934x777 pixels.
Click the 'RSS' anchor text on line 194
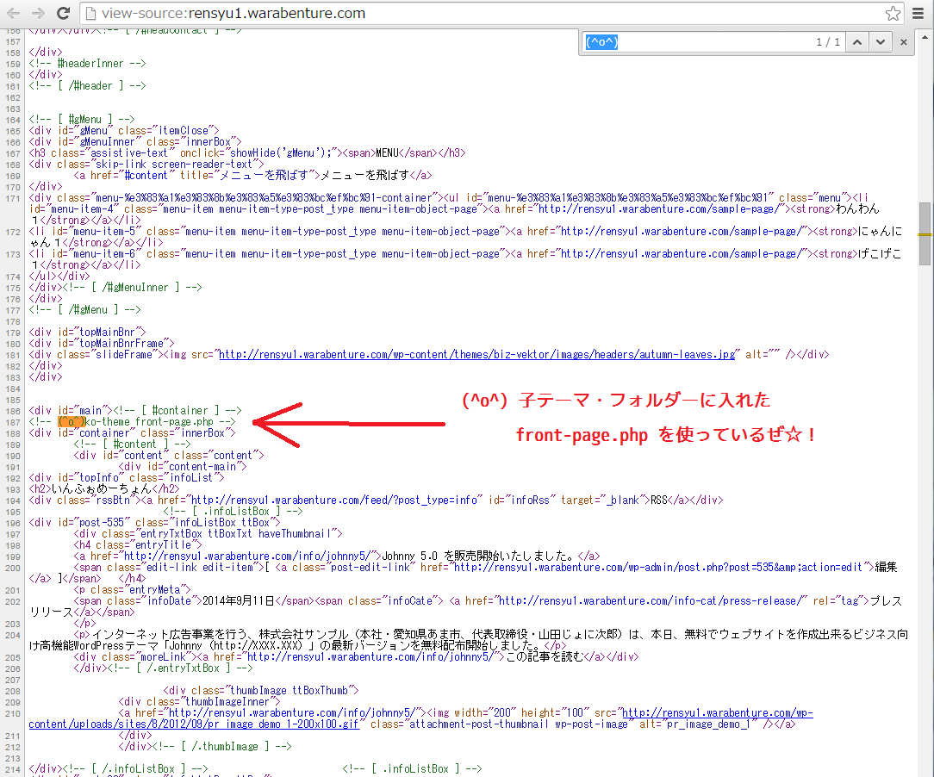(x=659, y=500)
